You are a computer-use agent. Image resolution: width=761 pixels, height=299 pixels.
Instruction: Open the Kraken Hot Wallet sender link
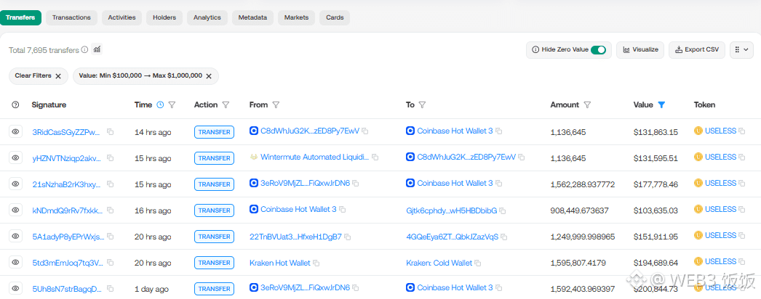(x=279, y=263)
